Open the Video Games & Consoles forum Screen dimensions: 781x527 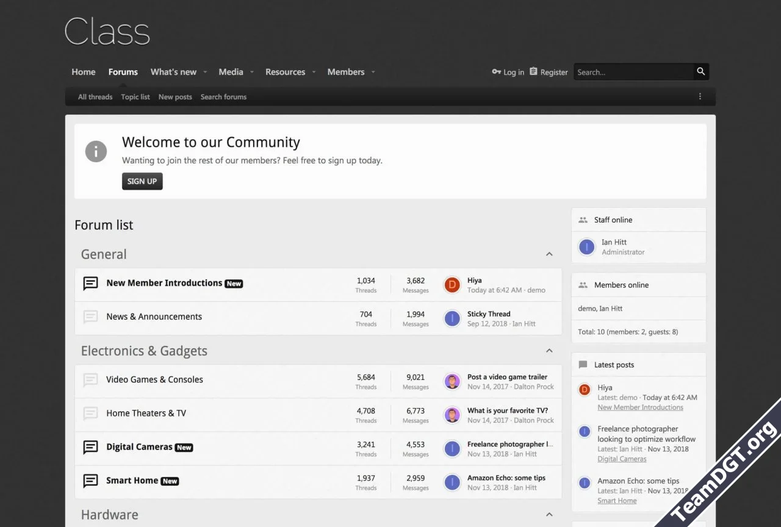click(154, 379)
